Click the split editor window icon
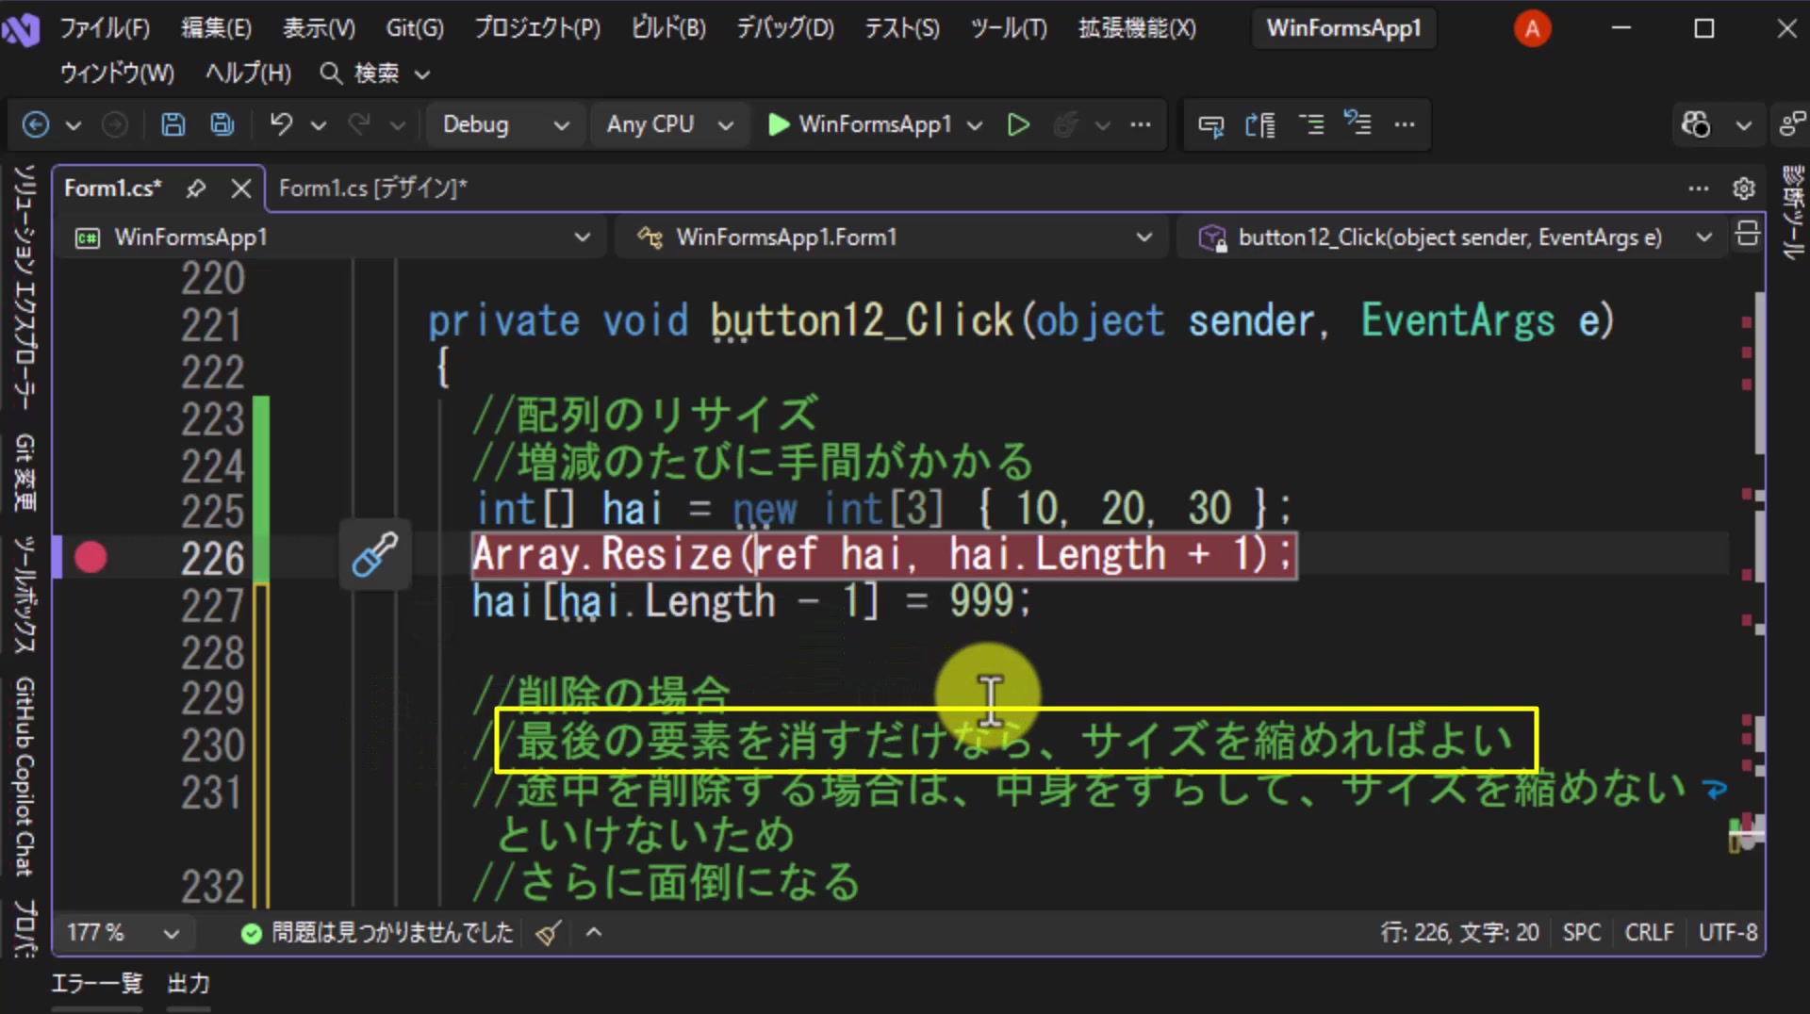Image resolution: width=1810 pixels, height=1014 pixels. coord(1747,234)
